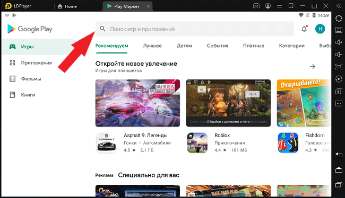Open Roblox banner image
This screenshot has width=345, height=198.
coord(228,103)
